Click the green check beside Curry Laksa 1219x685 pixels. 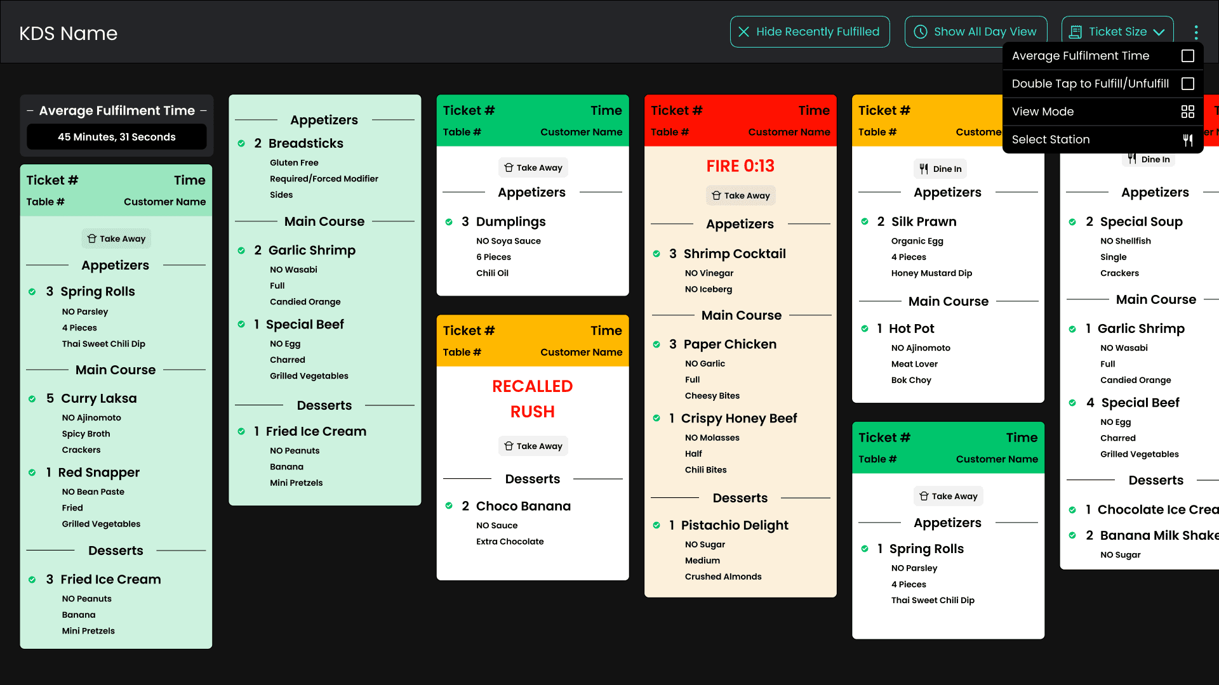pos(32,399)
